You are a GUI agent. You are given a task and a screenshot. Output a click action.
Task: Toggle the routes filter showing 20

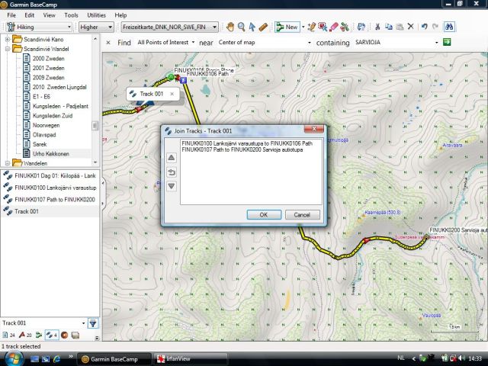[x=26, y=335]
